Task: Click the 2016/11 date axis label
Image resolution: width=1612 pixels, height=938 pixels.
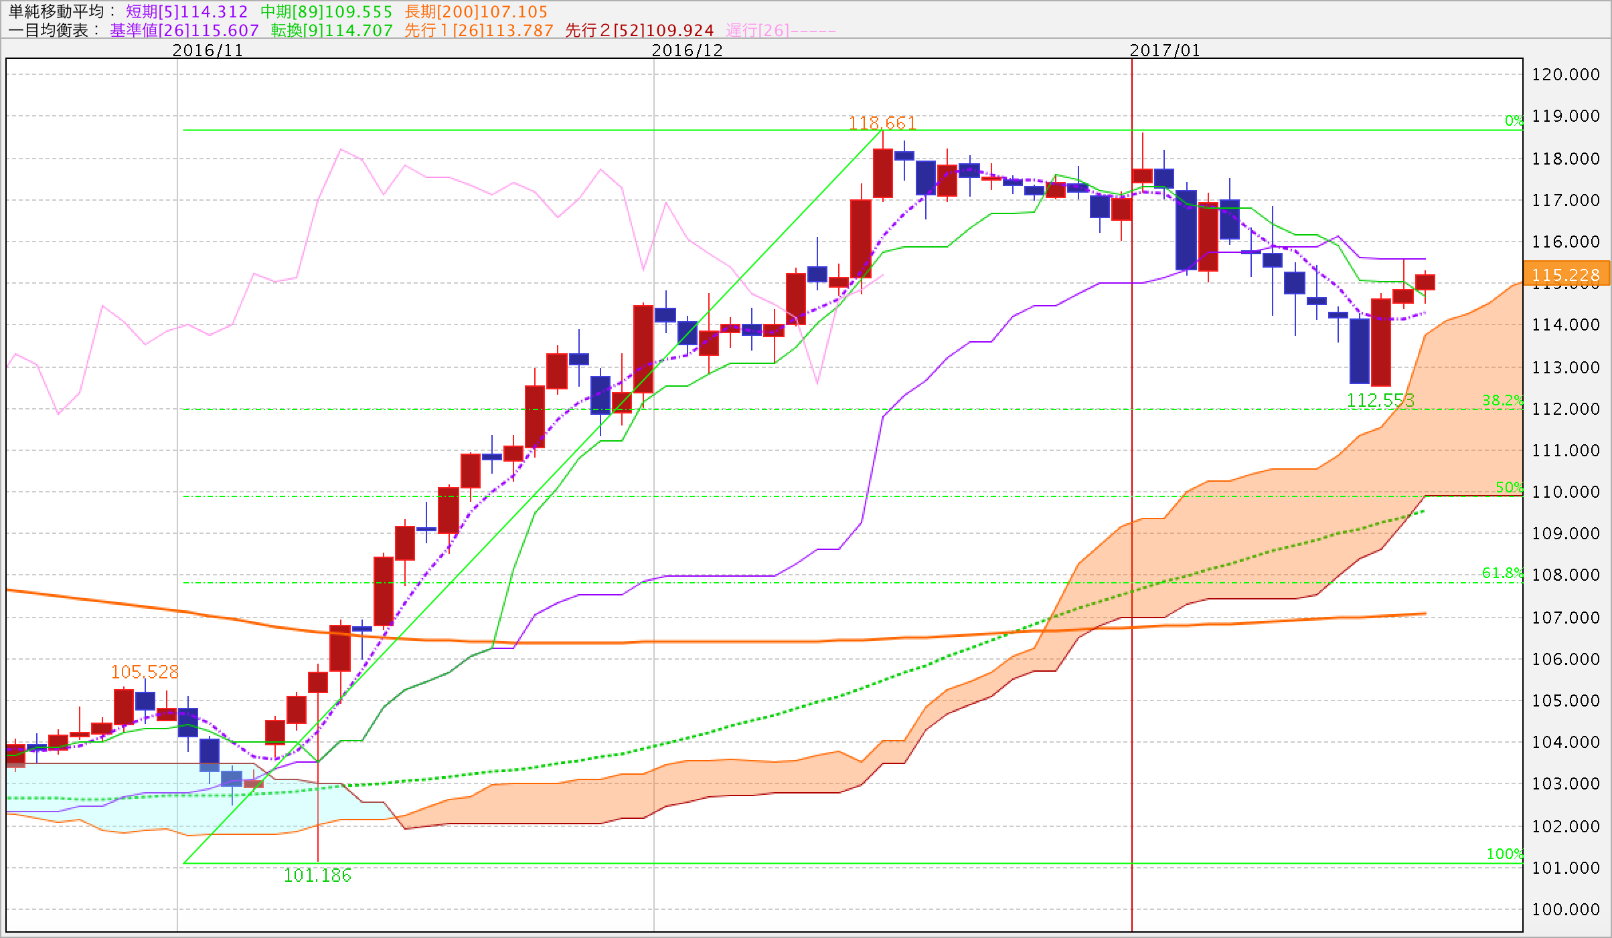Action: (x=208, y=50)
